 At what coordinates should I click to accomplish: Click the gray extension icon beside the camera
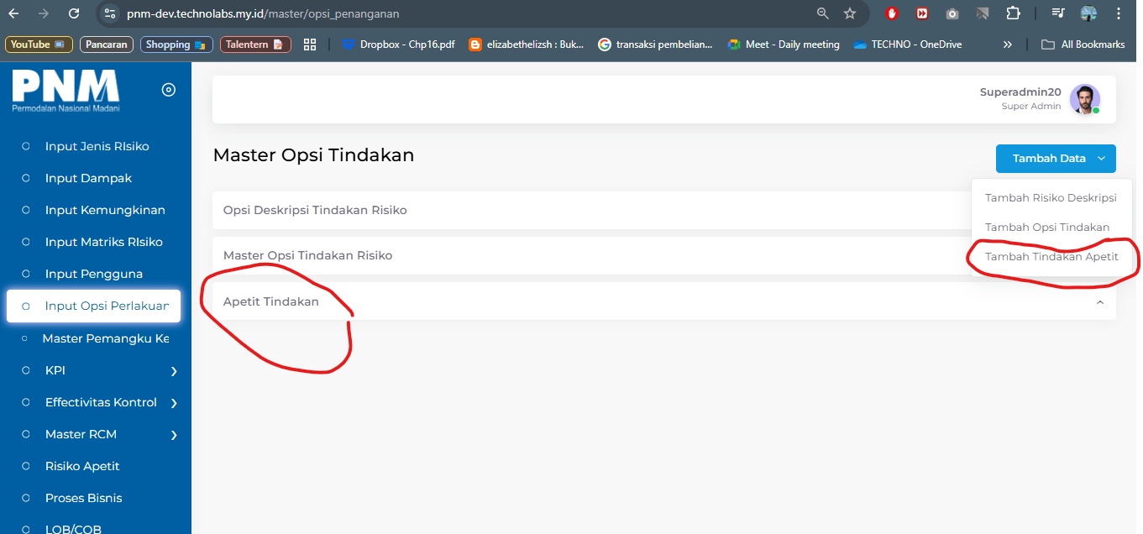pyautogui.click(x=983, y=13)
